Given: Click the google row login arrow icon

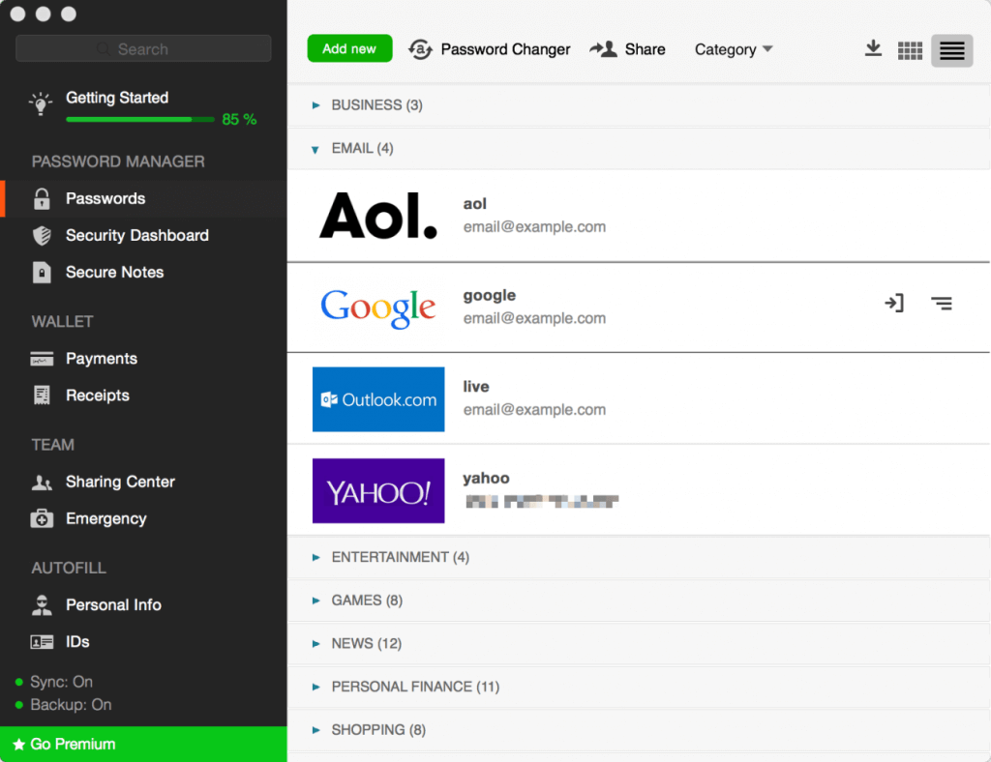Looking at the screenshot, I should point(893,303).
